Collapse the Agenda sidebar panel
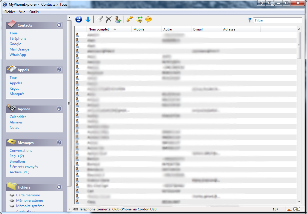Viewport: 307px width, 214px height. click(x=59, y=109)
